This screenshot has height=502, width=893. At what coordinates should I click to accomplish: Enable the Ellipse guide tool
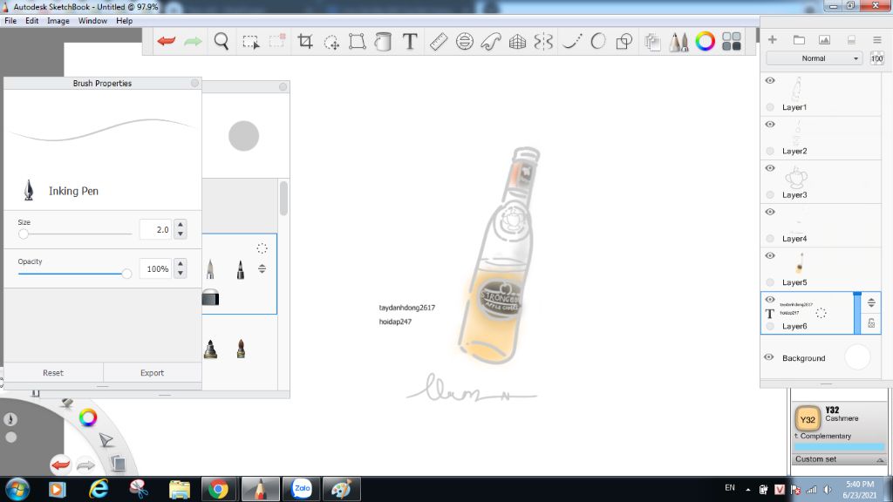465,42
